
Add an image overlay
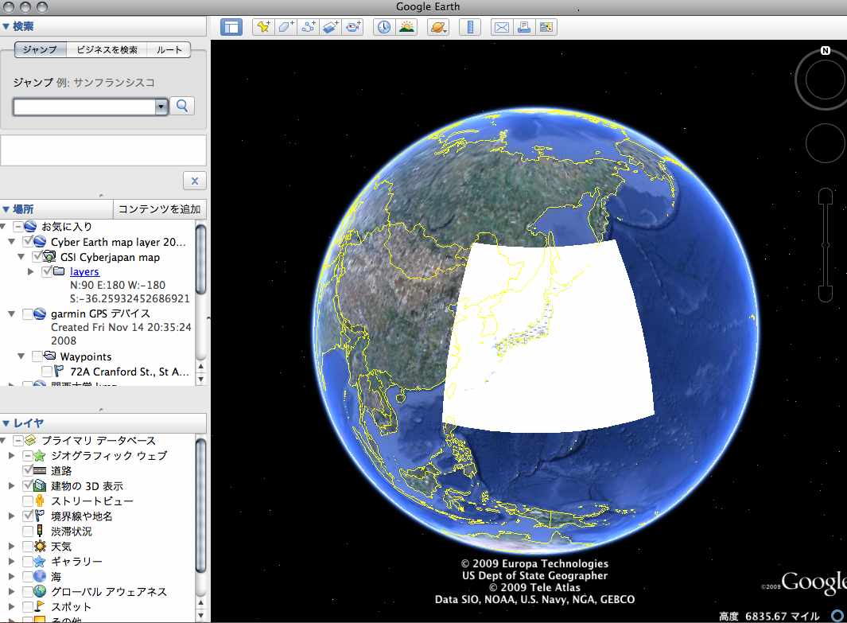coord(331,27)
